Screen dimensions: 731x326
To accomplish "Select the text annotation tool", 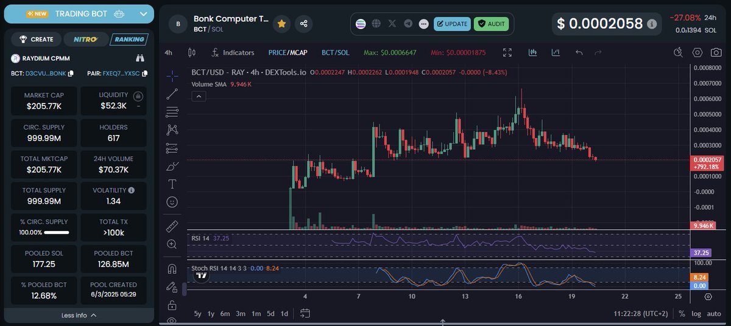I will [172, 184].
